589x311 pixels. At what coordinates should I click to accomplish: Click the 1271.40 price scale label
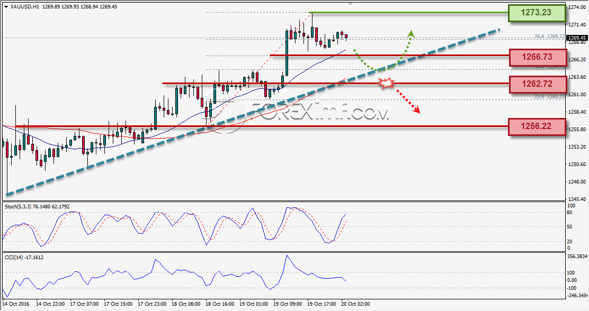point(577,25)
